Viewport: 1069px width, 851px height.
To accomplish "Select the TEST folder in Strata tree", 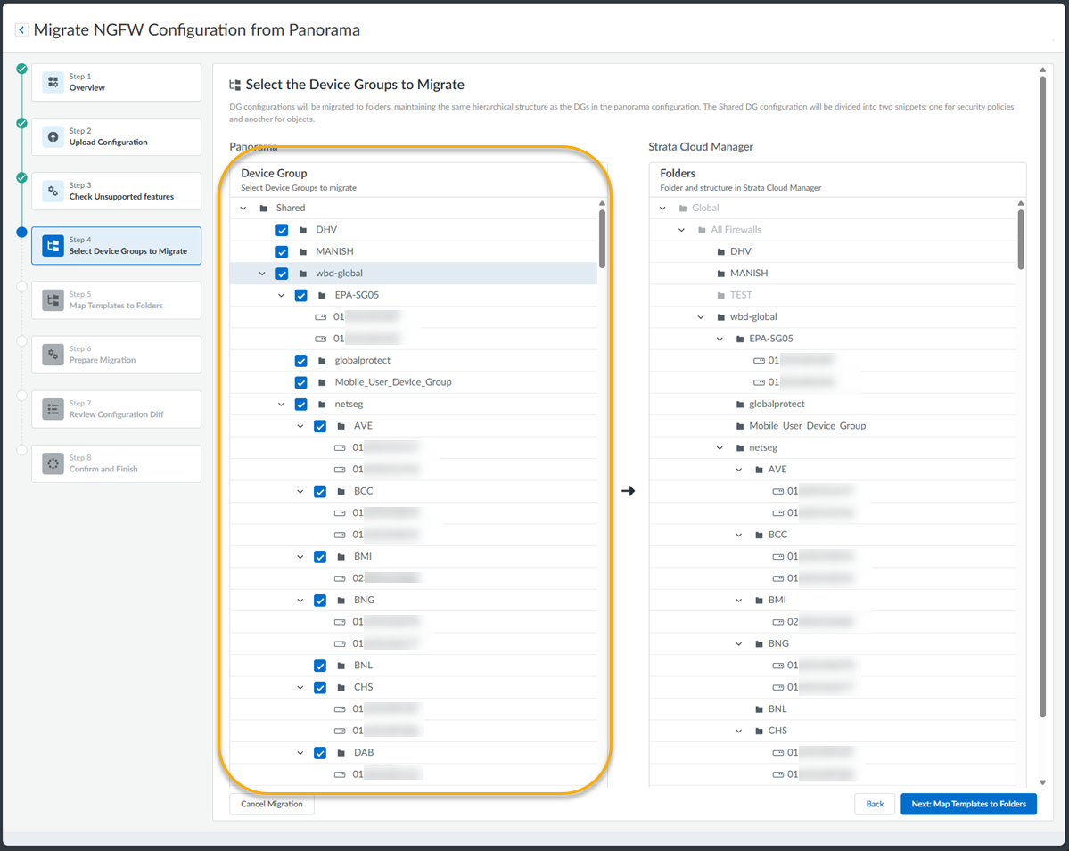I will click(741, 295).
